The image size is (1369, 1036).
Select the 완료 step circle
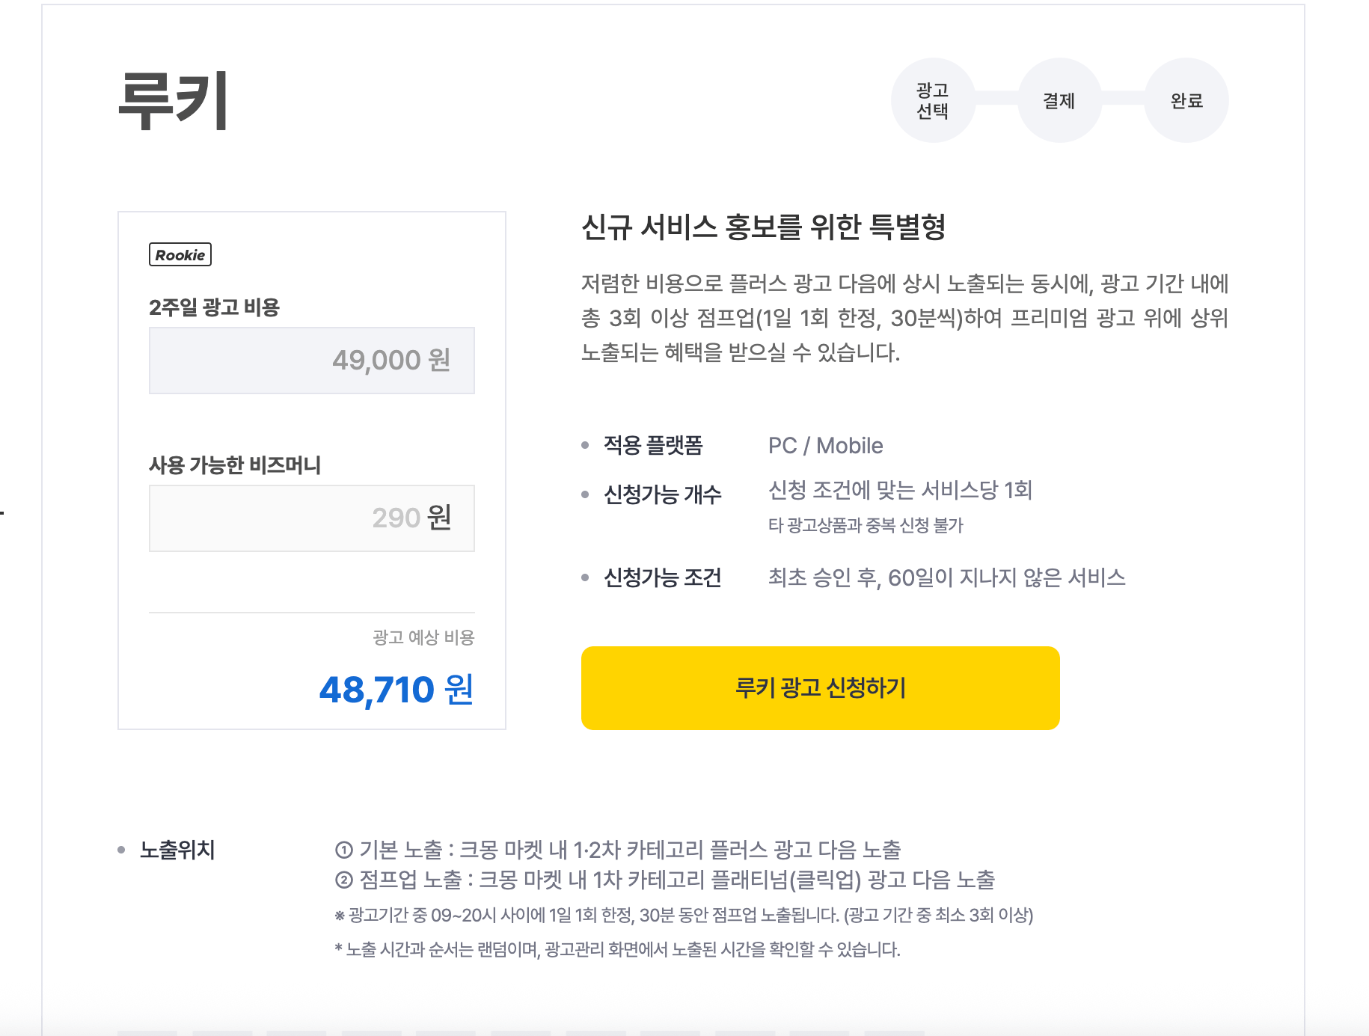coord(1186,100)
